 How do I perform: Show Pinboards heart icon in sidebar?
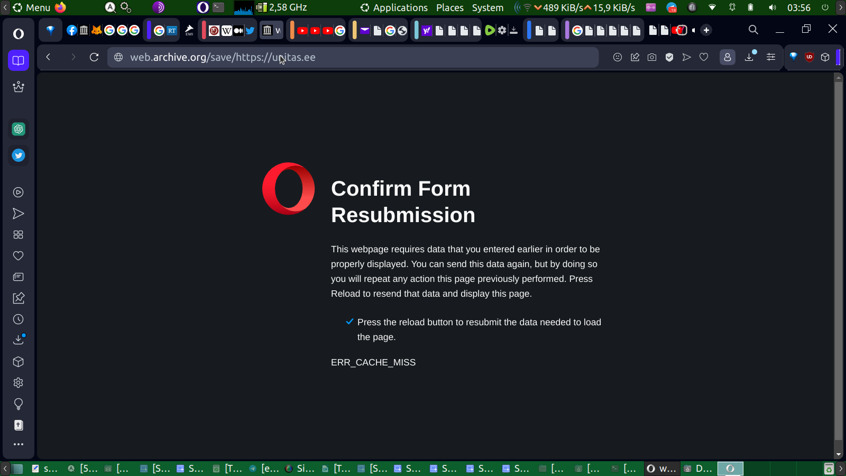coord(19,256)
